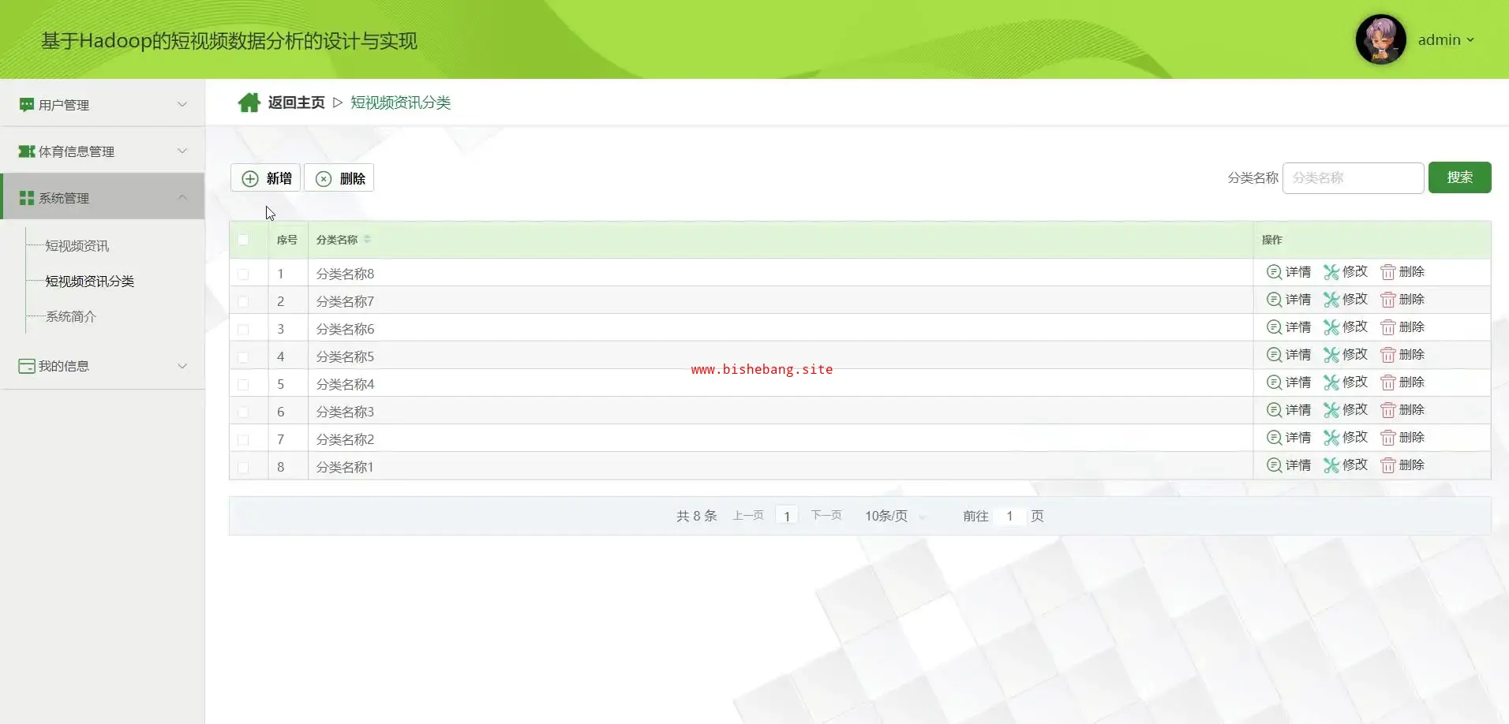Click the 分类名称 search input field
Image resolution: width=1509 pixels, height=724 pixels.
pyautogui.click(x=1353, y=178)
